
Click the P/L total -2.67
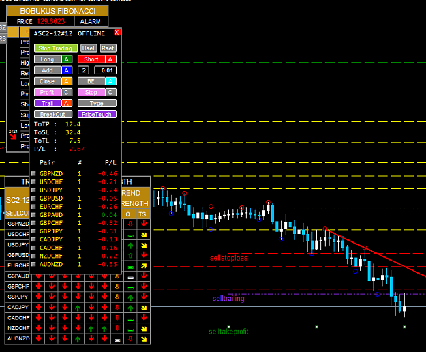(75, 149)
